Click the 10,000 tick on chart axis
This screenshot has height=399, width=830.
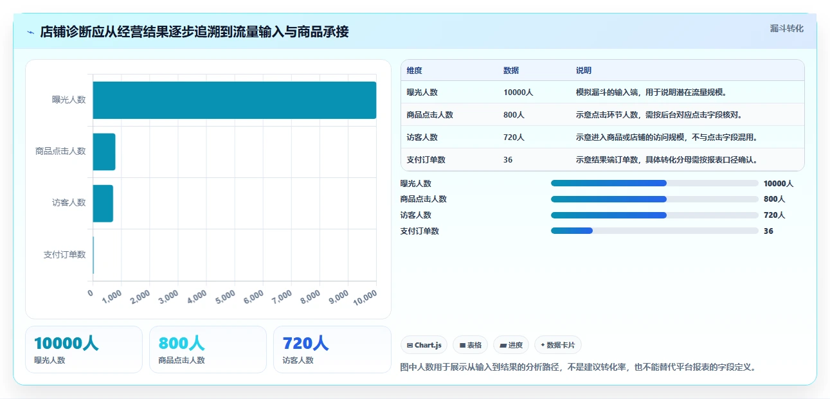(365, 297)
